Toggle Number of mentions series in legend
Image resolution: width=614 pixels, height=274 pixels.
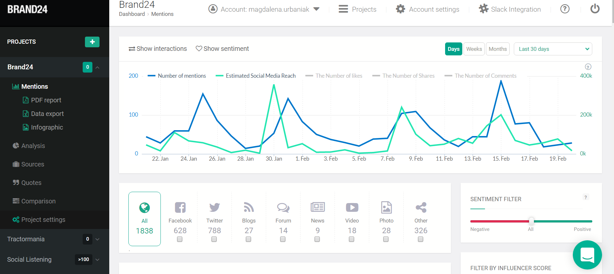point(177,76)
